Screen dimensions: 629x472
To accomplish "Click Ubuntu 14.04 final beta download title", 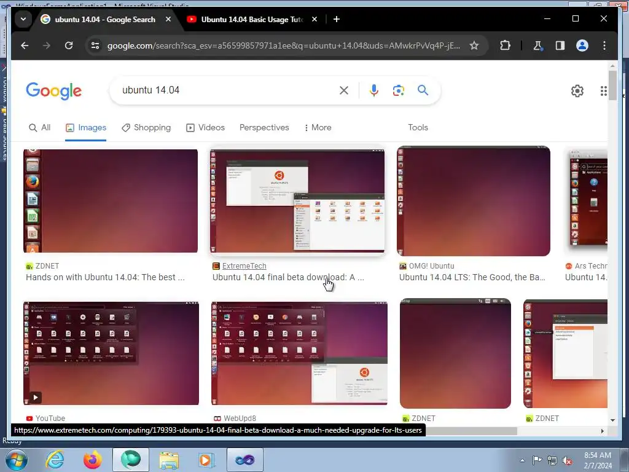I will [288, 277].
